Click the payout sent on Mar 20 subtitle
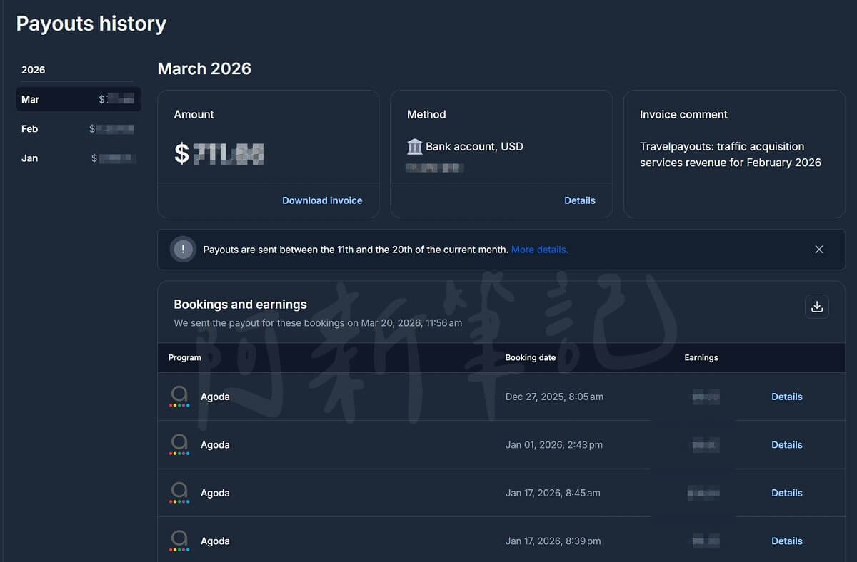857x562 pixels. point(318,323)
